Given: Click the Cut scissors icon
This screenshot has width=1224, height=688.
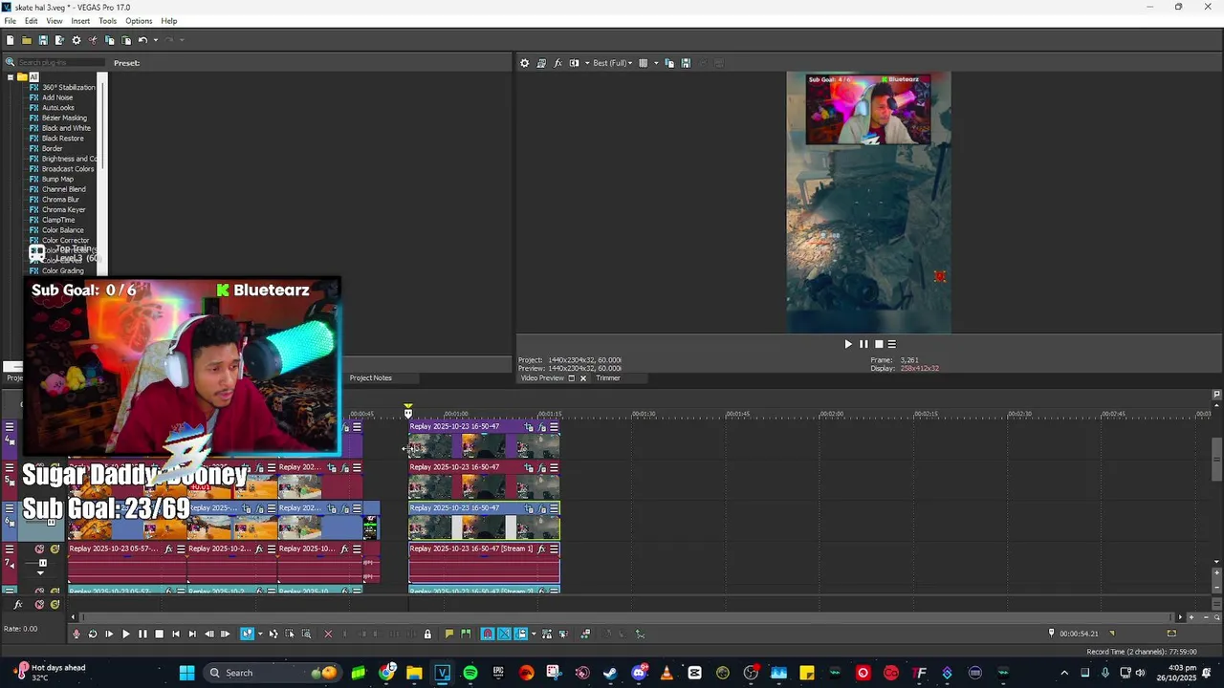Looking at the screenshot, I should 93,40.
